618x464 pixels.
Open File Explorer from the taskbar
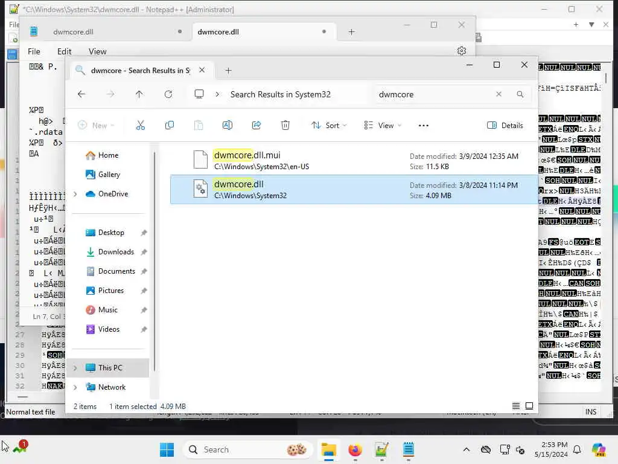[329, 449]
